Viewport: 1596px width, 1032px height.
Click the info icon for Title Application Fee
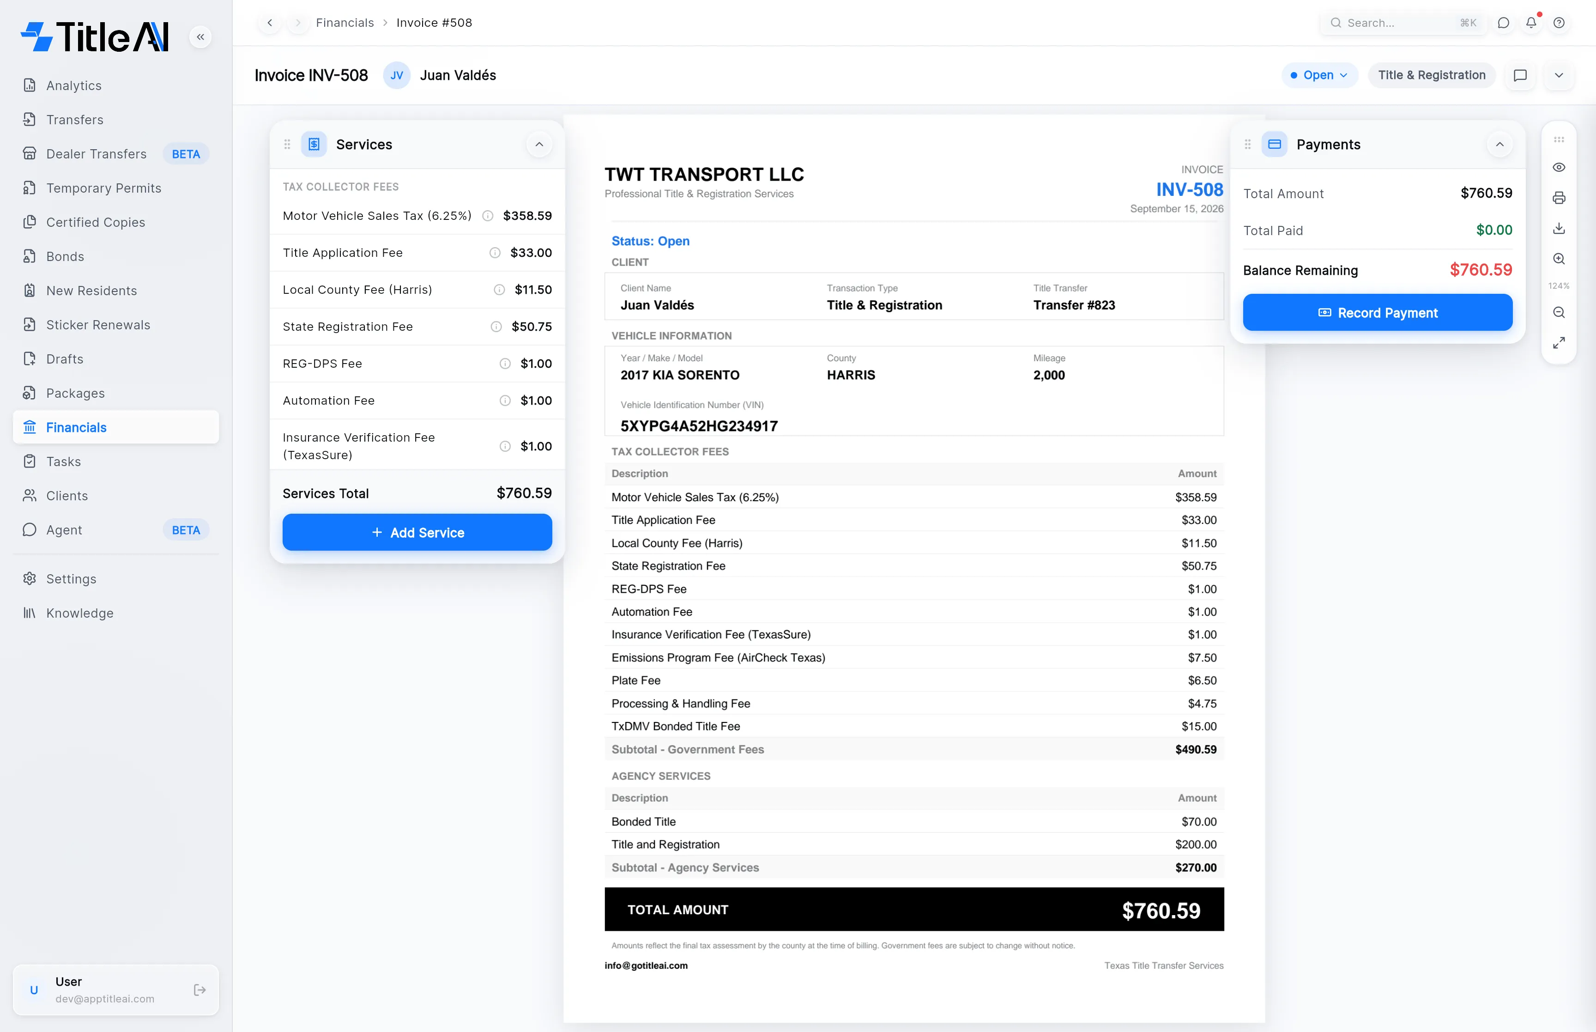pyautogui.click(x=495, y=253)
